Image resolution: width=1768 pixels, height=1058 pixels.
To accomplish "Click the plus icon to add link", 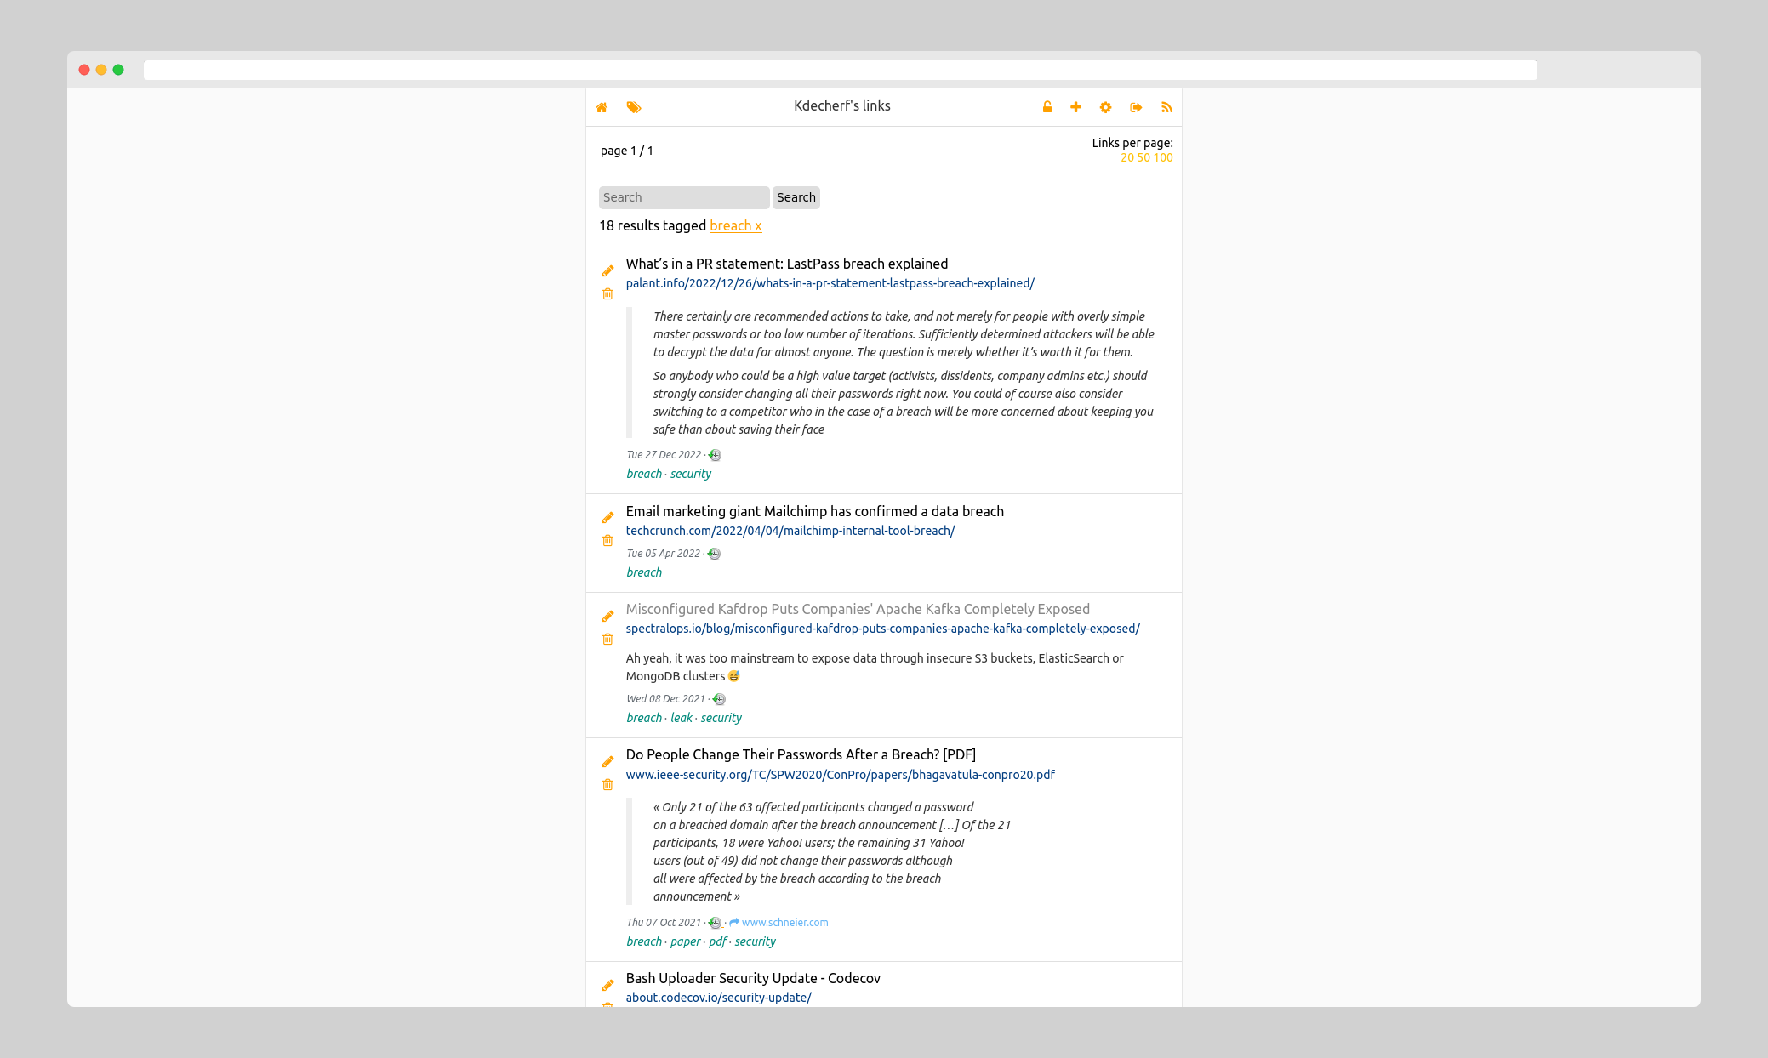I will [x=1075, y=107].
